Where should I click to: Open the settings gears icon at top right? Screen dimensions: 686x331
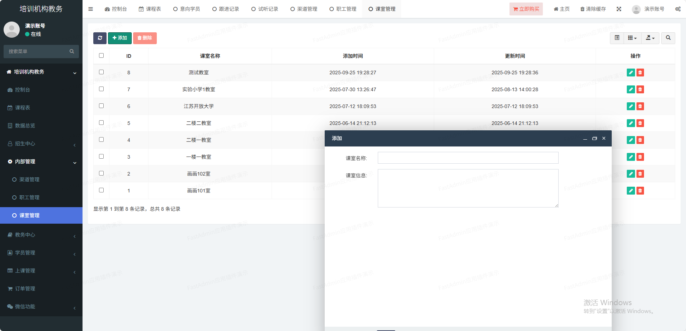[x=678, y=9]
